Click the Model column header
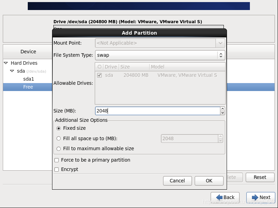The image size is (278, 208). (x=187, y=67)
